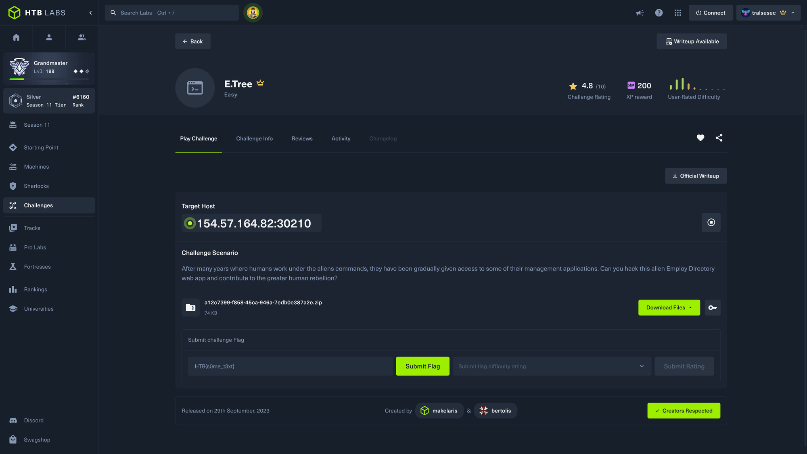
Task: Open creator makelaris profile
Action: pos(439,411)
